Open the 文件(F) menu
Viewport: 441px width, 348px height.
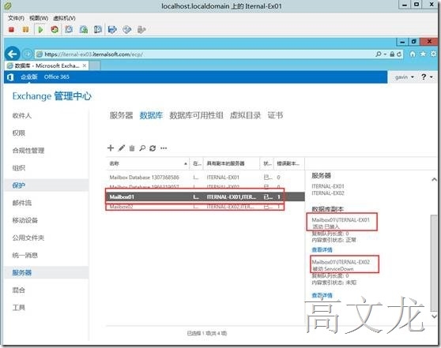pyautogui.click(x=17, y=18)
